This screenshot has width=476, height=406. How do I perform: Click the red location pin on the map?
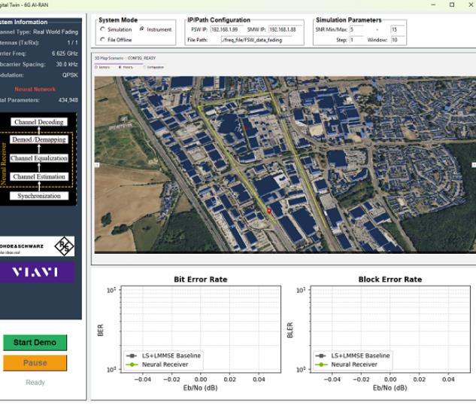[x=269, y=211]
